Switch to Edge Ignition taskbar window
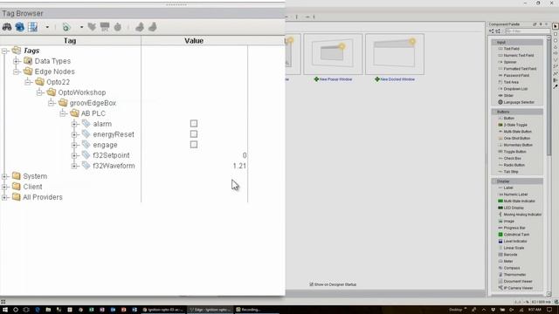 [x=210, y=310]
